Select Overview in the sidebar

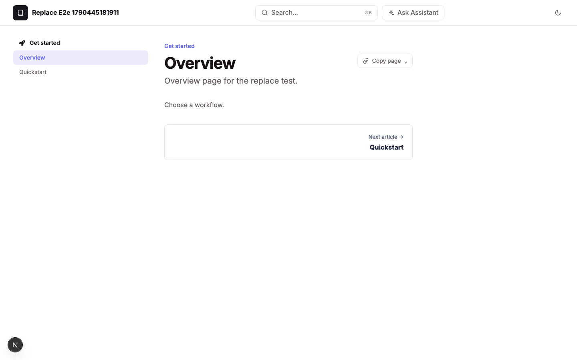pos(81,58)
